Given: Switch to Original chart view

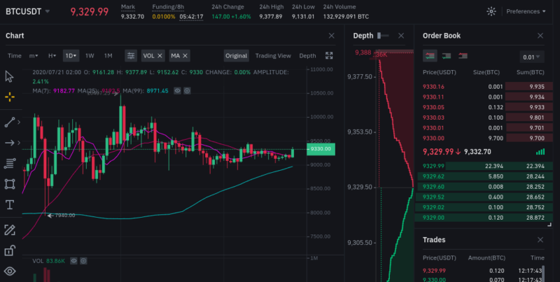Looking at the screenshot, I should (x=236, y=56).
